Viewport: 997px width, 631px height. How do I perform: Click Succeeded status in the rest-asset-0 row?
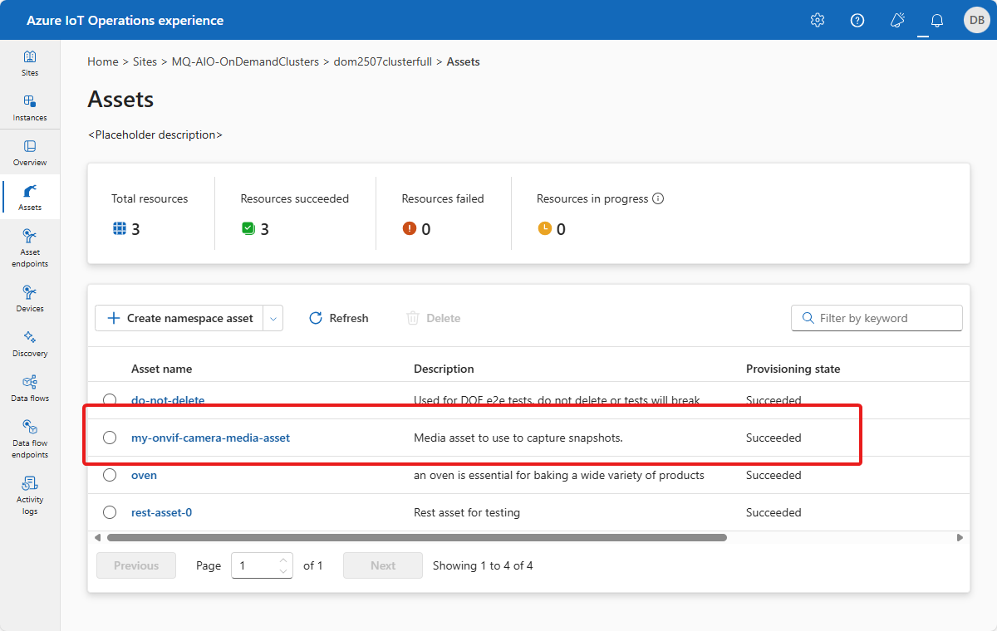(774, 512)
